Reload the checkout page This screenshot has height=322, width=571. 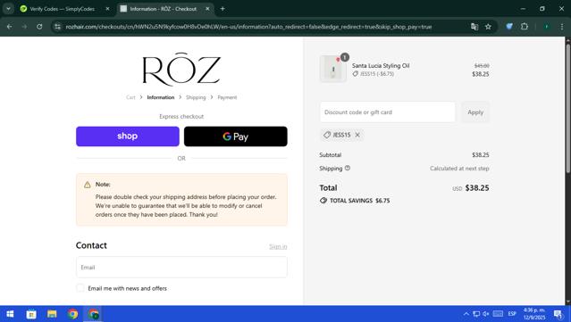tap(39, 27)
